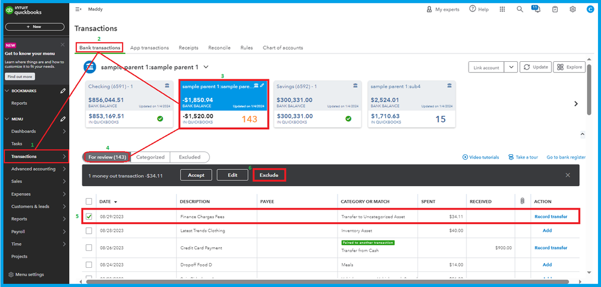Click the bank icon on Savings card

point(355,85)
